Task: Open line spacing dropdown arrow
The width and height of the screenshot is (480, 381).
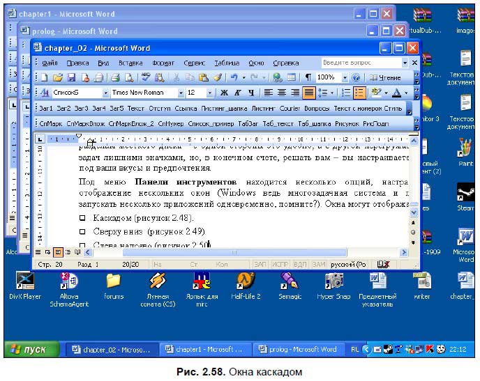Action: tap(332, 93)
